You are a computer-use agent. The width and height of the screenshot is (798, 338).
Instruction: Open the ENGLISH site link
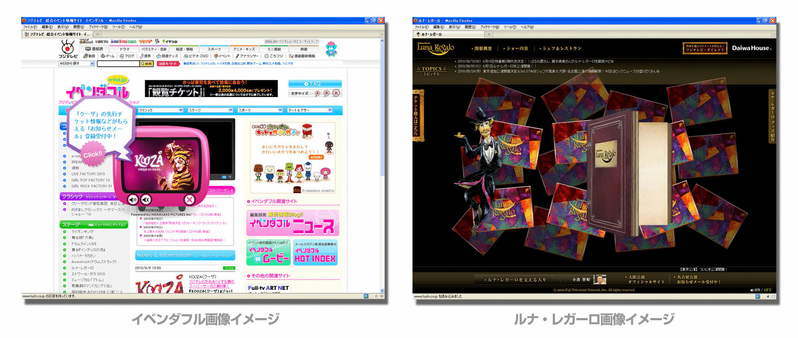271,42
